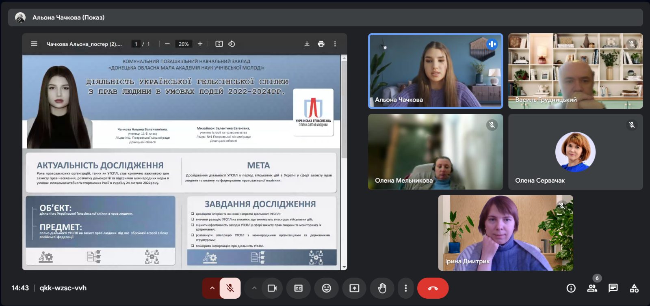Open the PDF viewer sidebar menu icon
This screenshot has width=650, height=306.
34,44
